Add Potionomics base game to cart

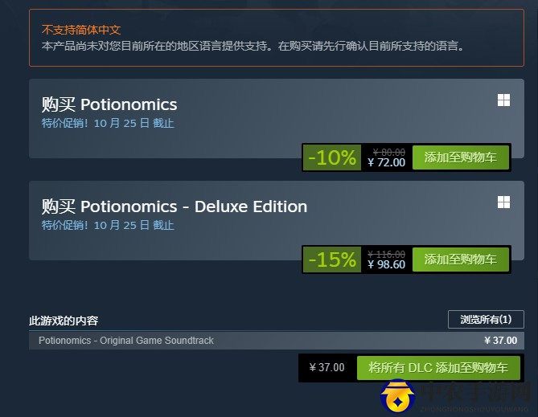(461, 157)
